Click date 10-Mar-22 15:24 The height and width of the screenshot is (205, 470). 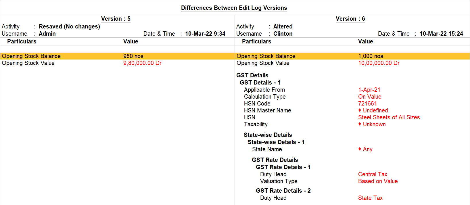pos(441,34)
